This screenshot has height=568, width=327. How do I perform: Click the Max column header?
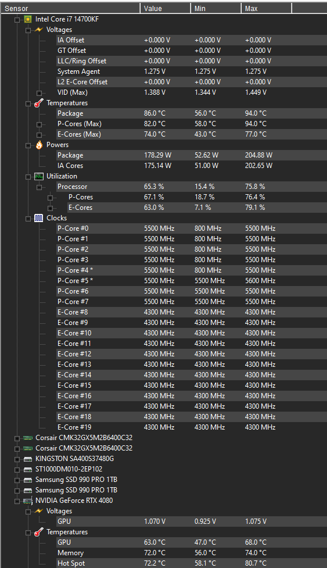pyautogui.click(x=266, y=8)
